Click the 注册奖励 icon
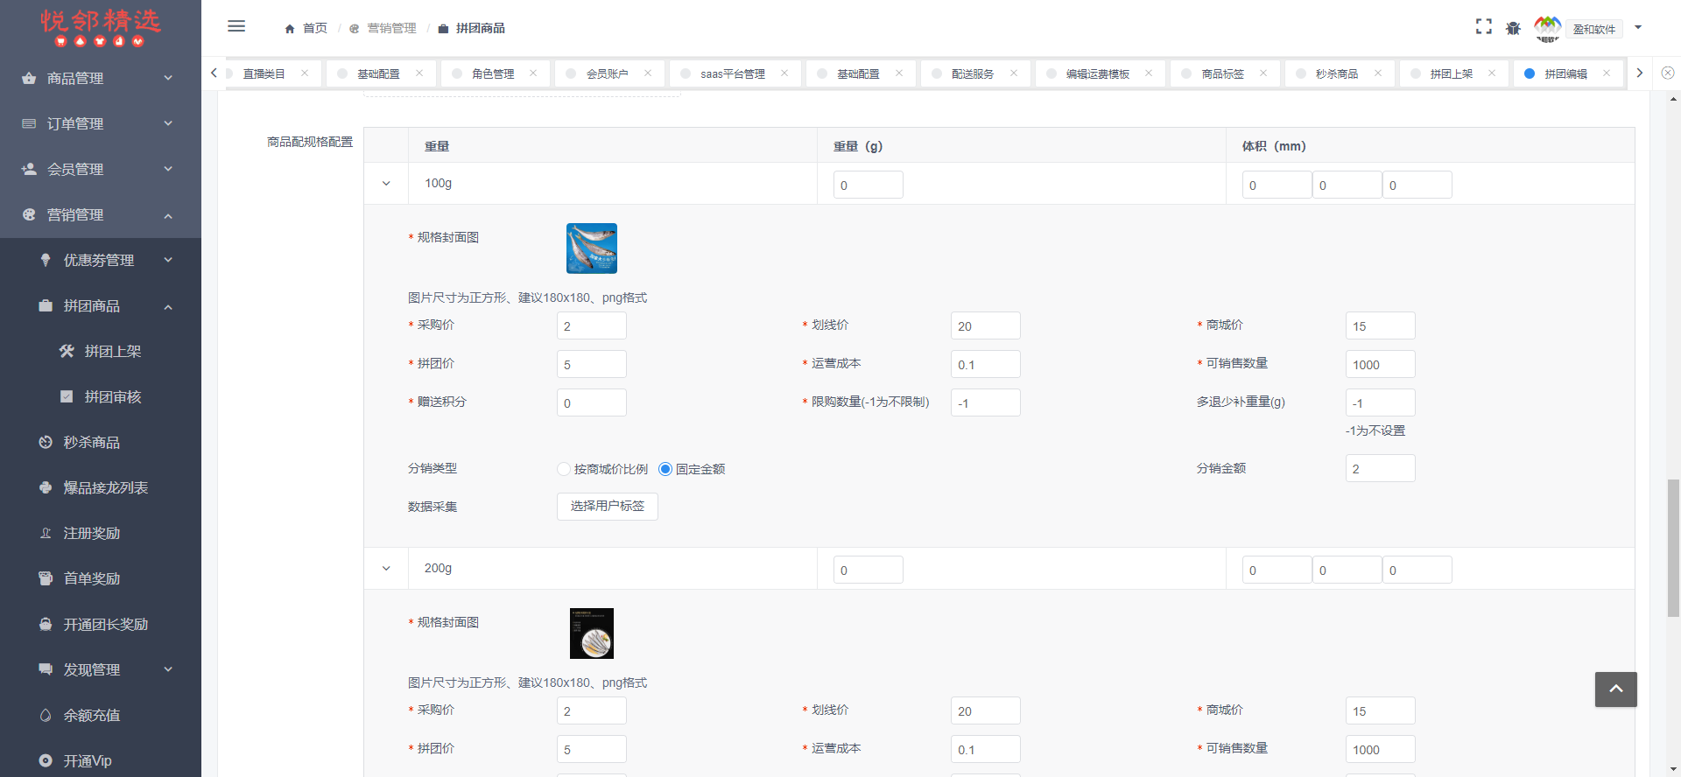This screenshot has height=777, width=1681. point(46,533)
